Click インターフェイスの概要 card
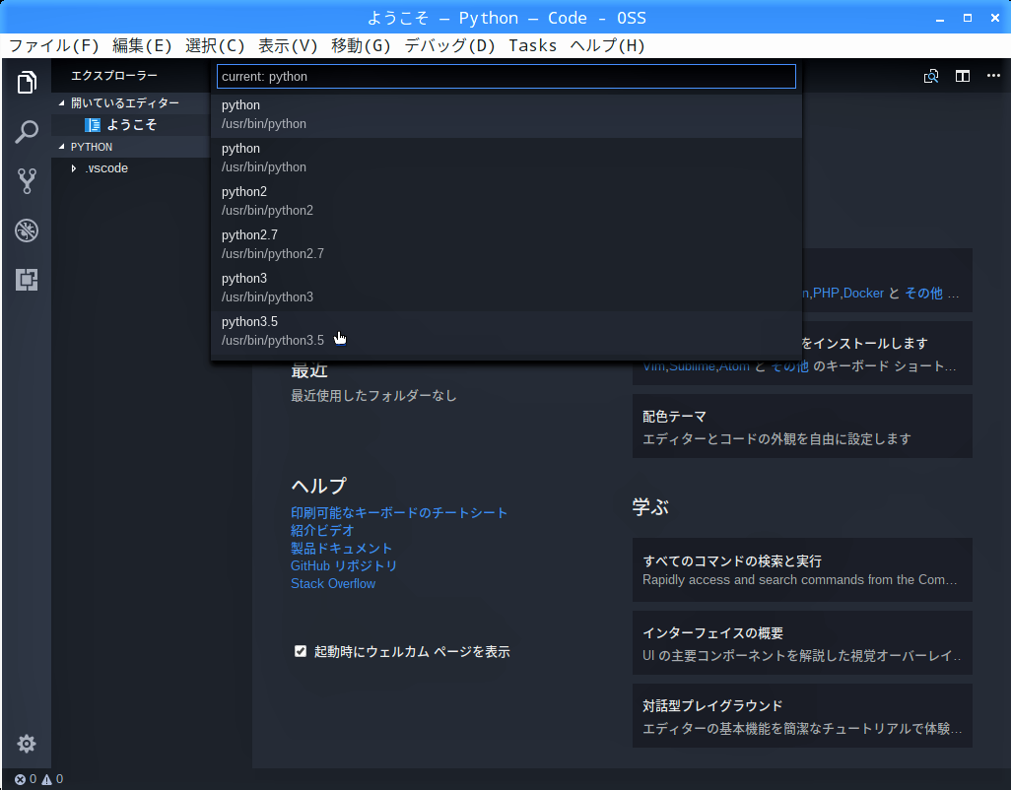The width and height of the screenshot is (1011, 790). 802,643
